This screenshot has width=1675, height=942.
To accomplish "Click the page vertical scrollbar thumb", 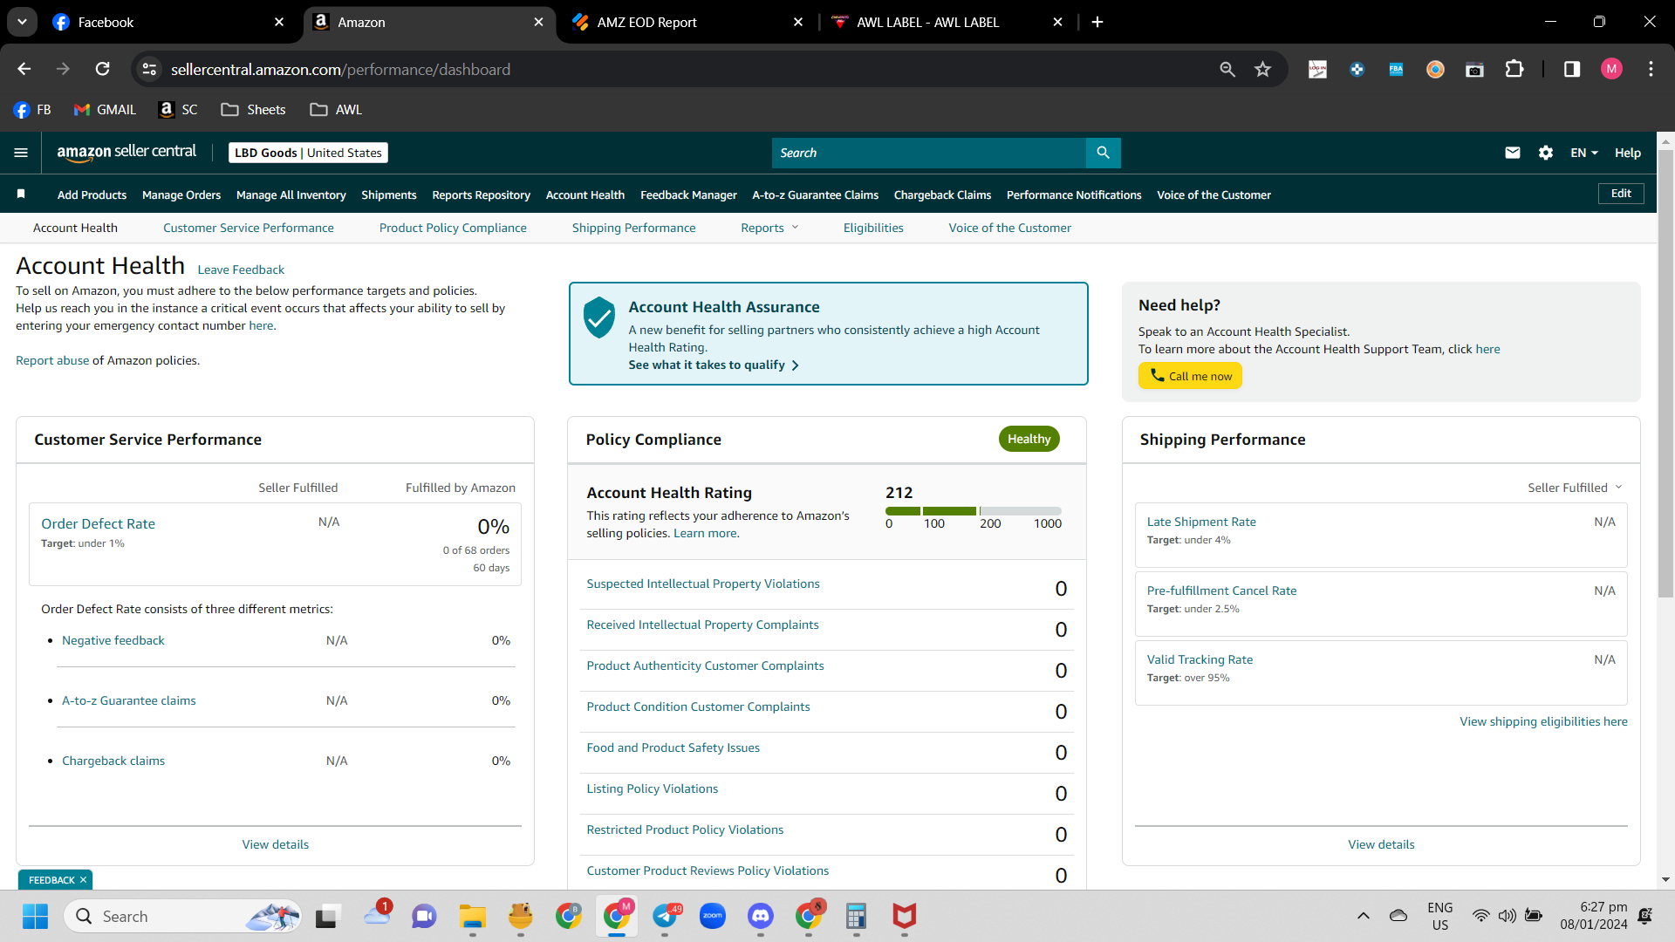I will click(1666, 375).
